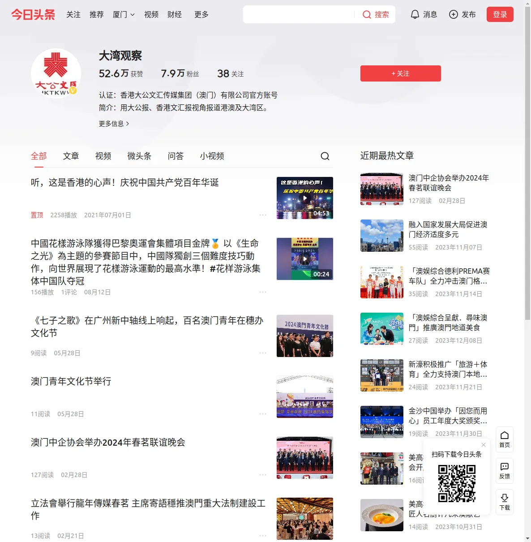
Task: Open hot article 融入国家发展大局促进澳门经济适度多元
Action: point(448,229)
